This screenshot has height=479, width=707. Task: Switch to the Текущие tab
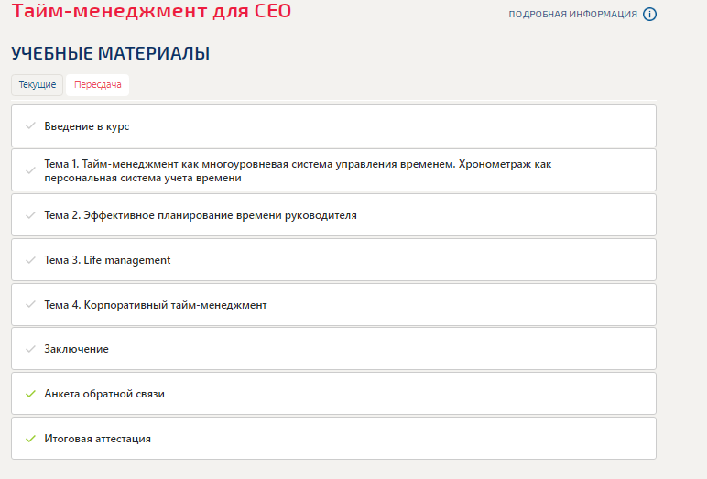37,85
